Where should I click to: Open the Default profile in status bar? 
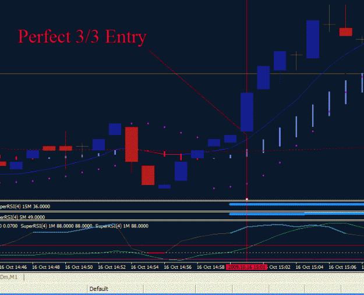(99, 289)
